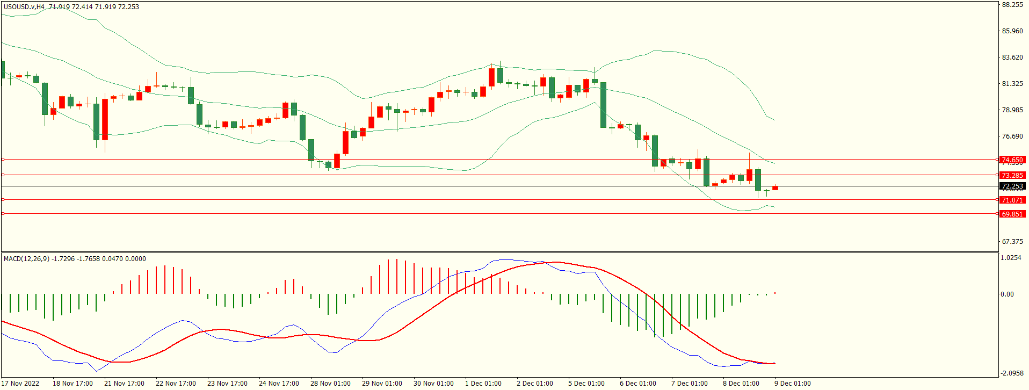Select the 71.071 red price level tag
The width and height of the screenshot is (1029, 390).
[1012, 200]
